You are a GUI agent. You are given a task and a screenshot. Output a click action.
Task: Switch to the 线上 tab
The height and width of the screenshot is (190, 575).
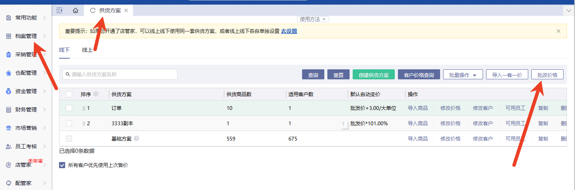(x=87, y=50)
